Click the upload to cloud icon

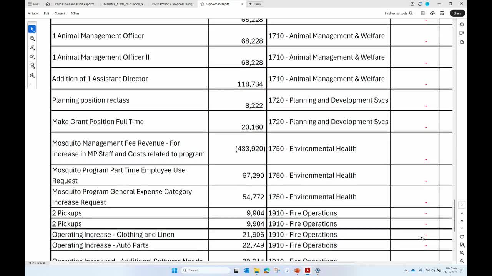[432, 13]
